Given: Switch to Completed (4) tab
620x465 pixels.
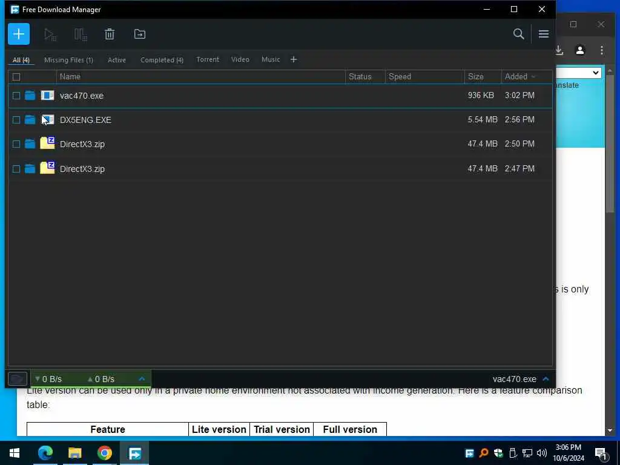Looking at the screenshot, I should pyautogui.click(x=162, y=60).
